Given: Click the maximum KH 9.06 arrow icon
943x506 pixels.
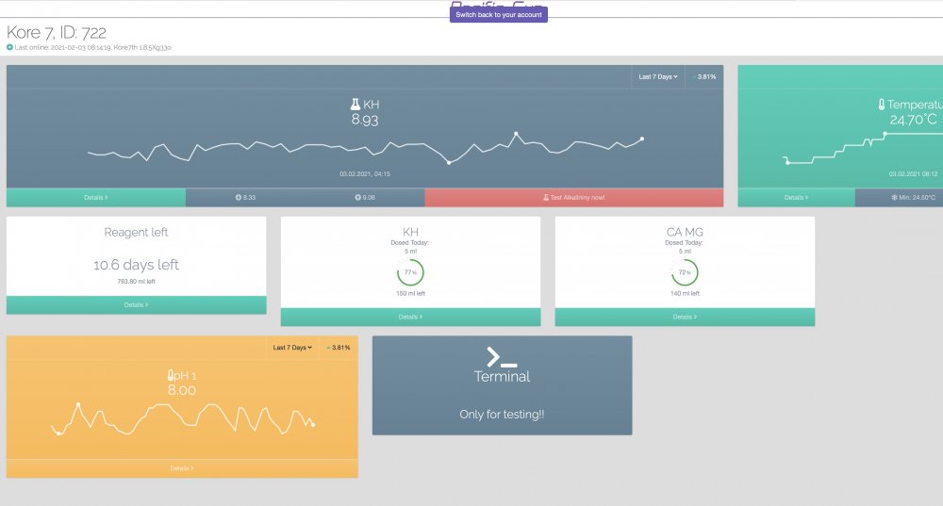Looking at the screenshot, I should tap(357, 198).
